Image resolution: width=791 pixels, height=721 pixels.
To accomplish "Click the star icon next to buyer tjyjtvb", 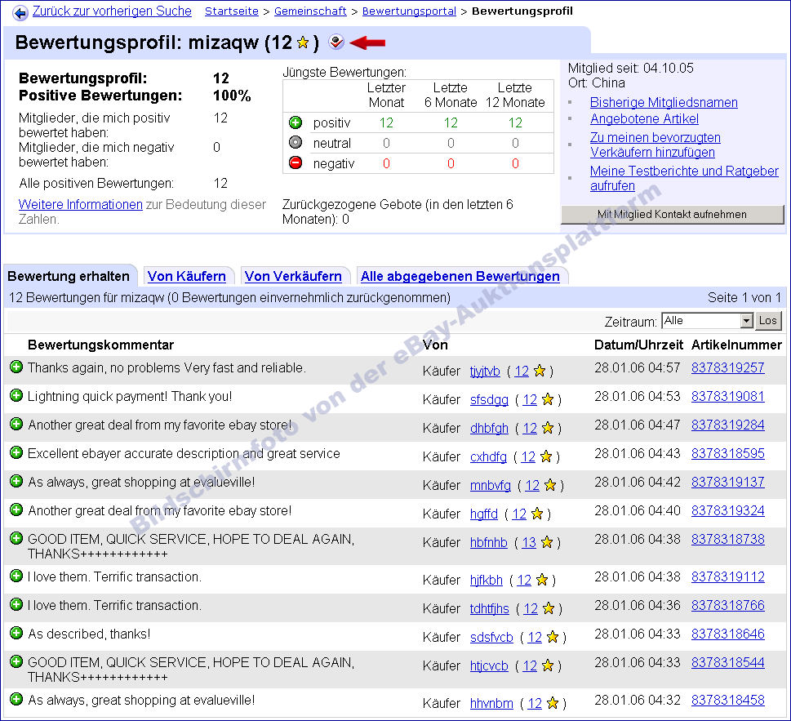I will point(540,371).
